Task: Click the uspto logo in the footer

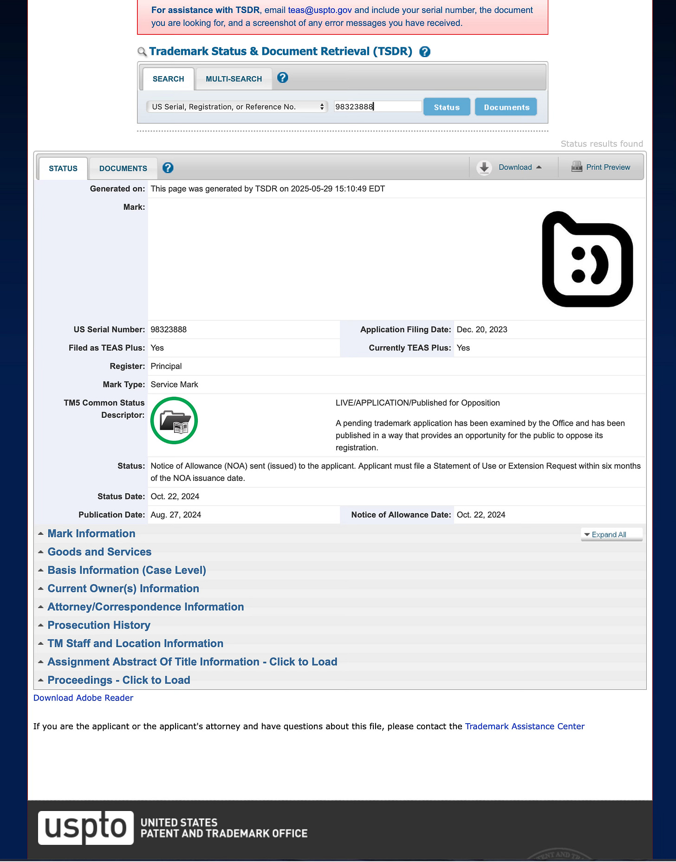Action: pyautogui.click(x=86, y=828)
